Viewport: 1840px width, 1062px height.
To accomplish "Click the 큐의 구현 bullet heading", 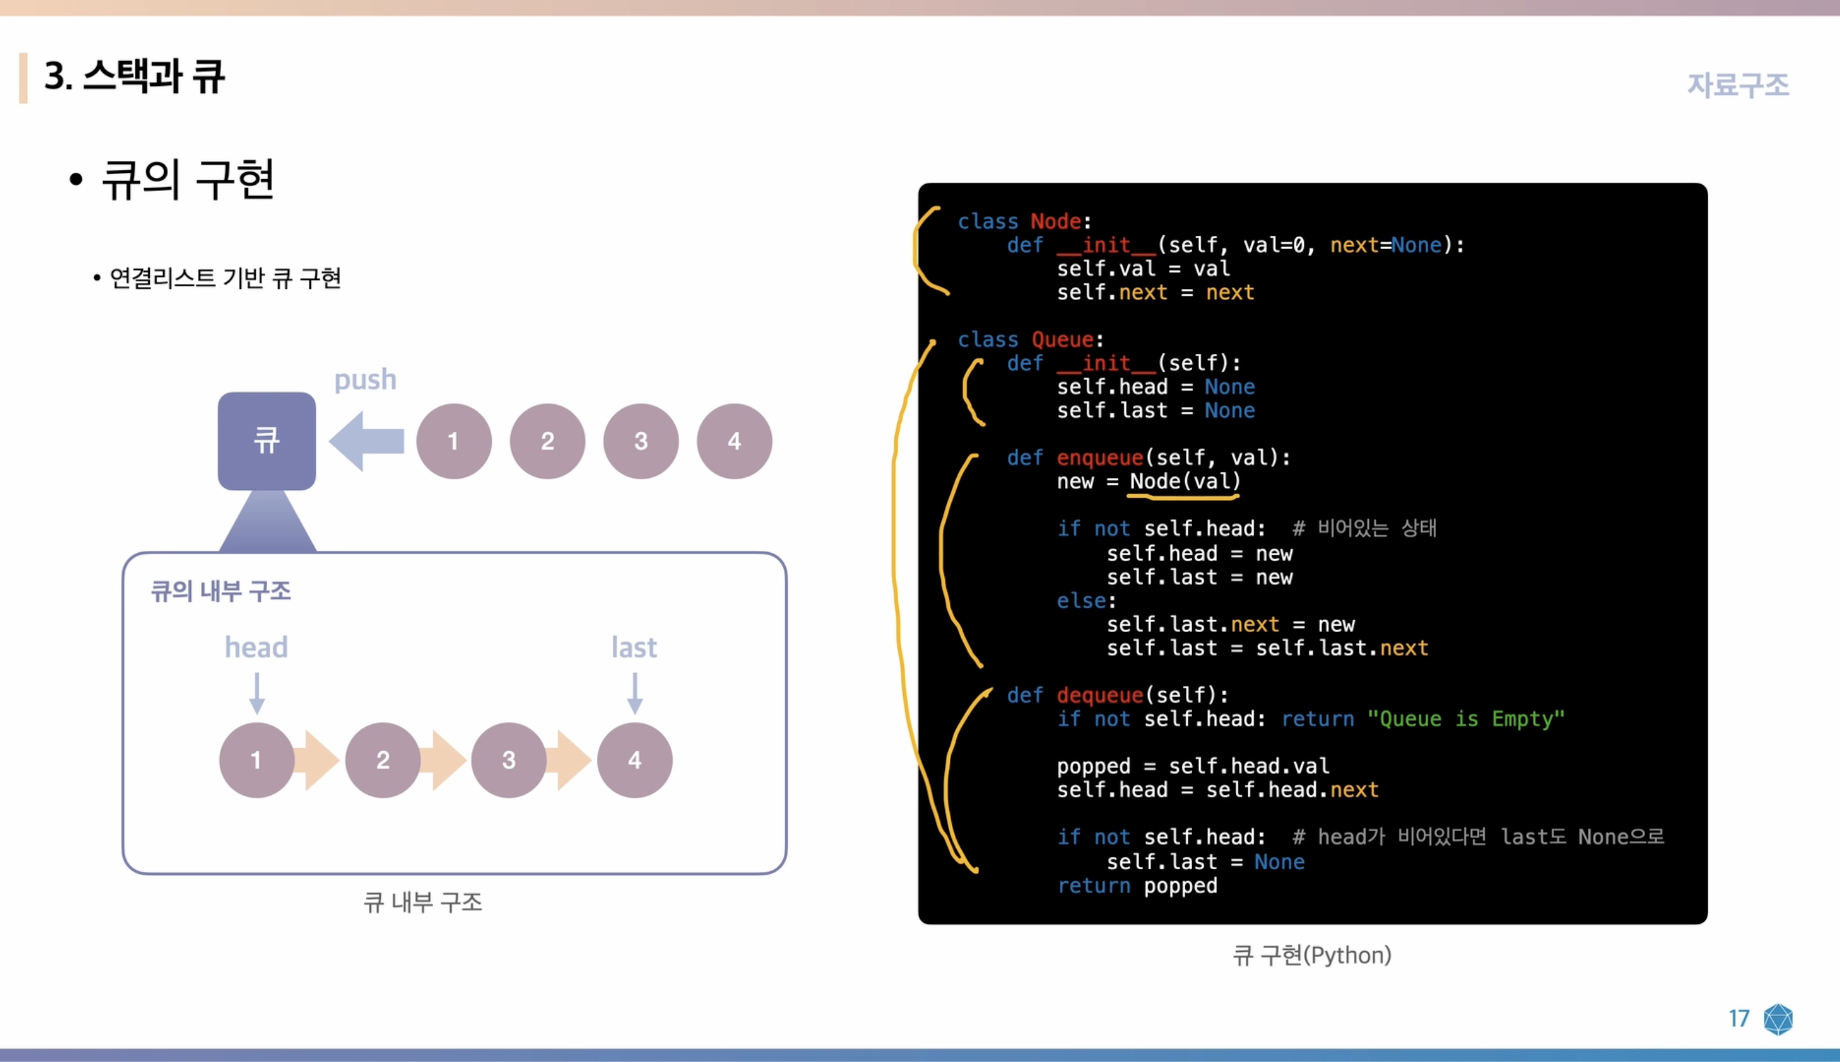I will (x=187, y=180).
